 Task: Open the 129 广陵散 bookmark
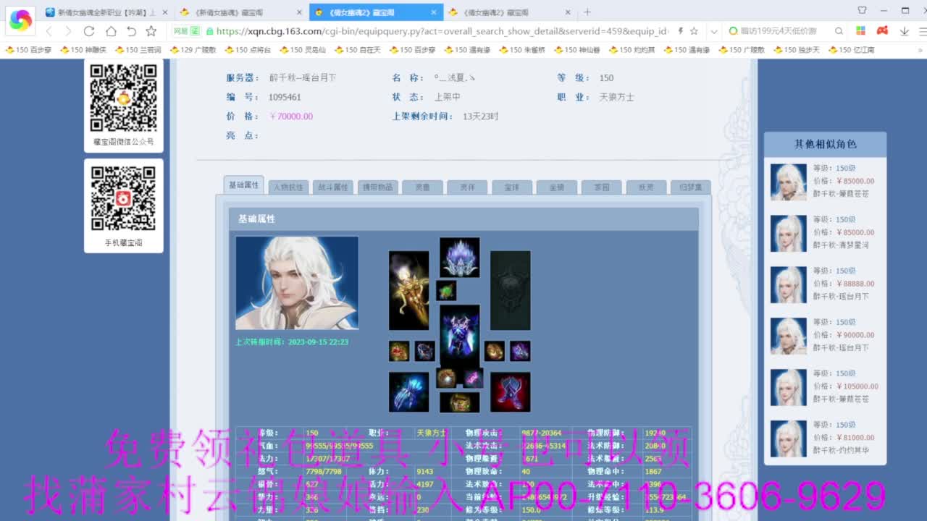coord(193,50)
